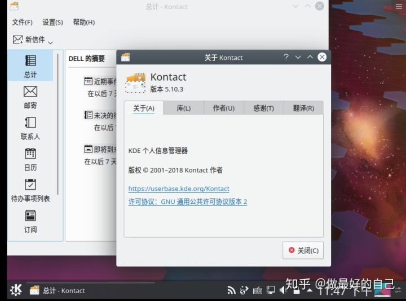Click the KDE 个人信息管理器 description text

[158, 151]
